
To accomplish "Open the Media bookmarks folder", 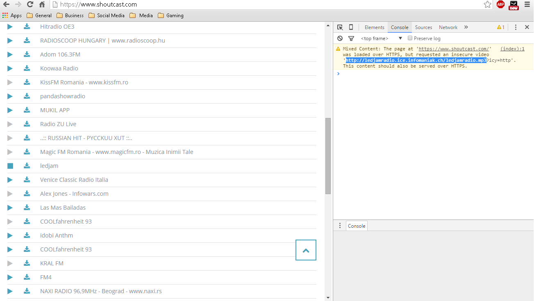I will [141, 16].
